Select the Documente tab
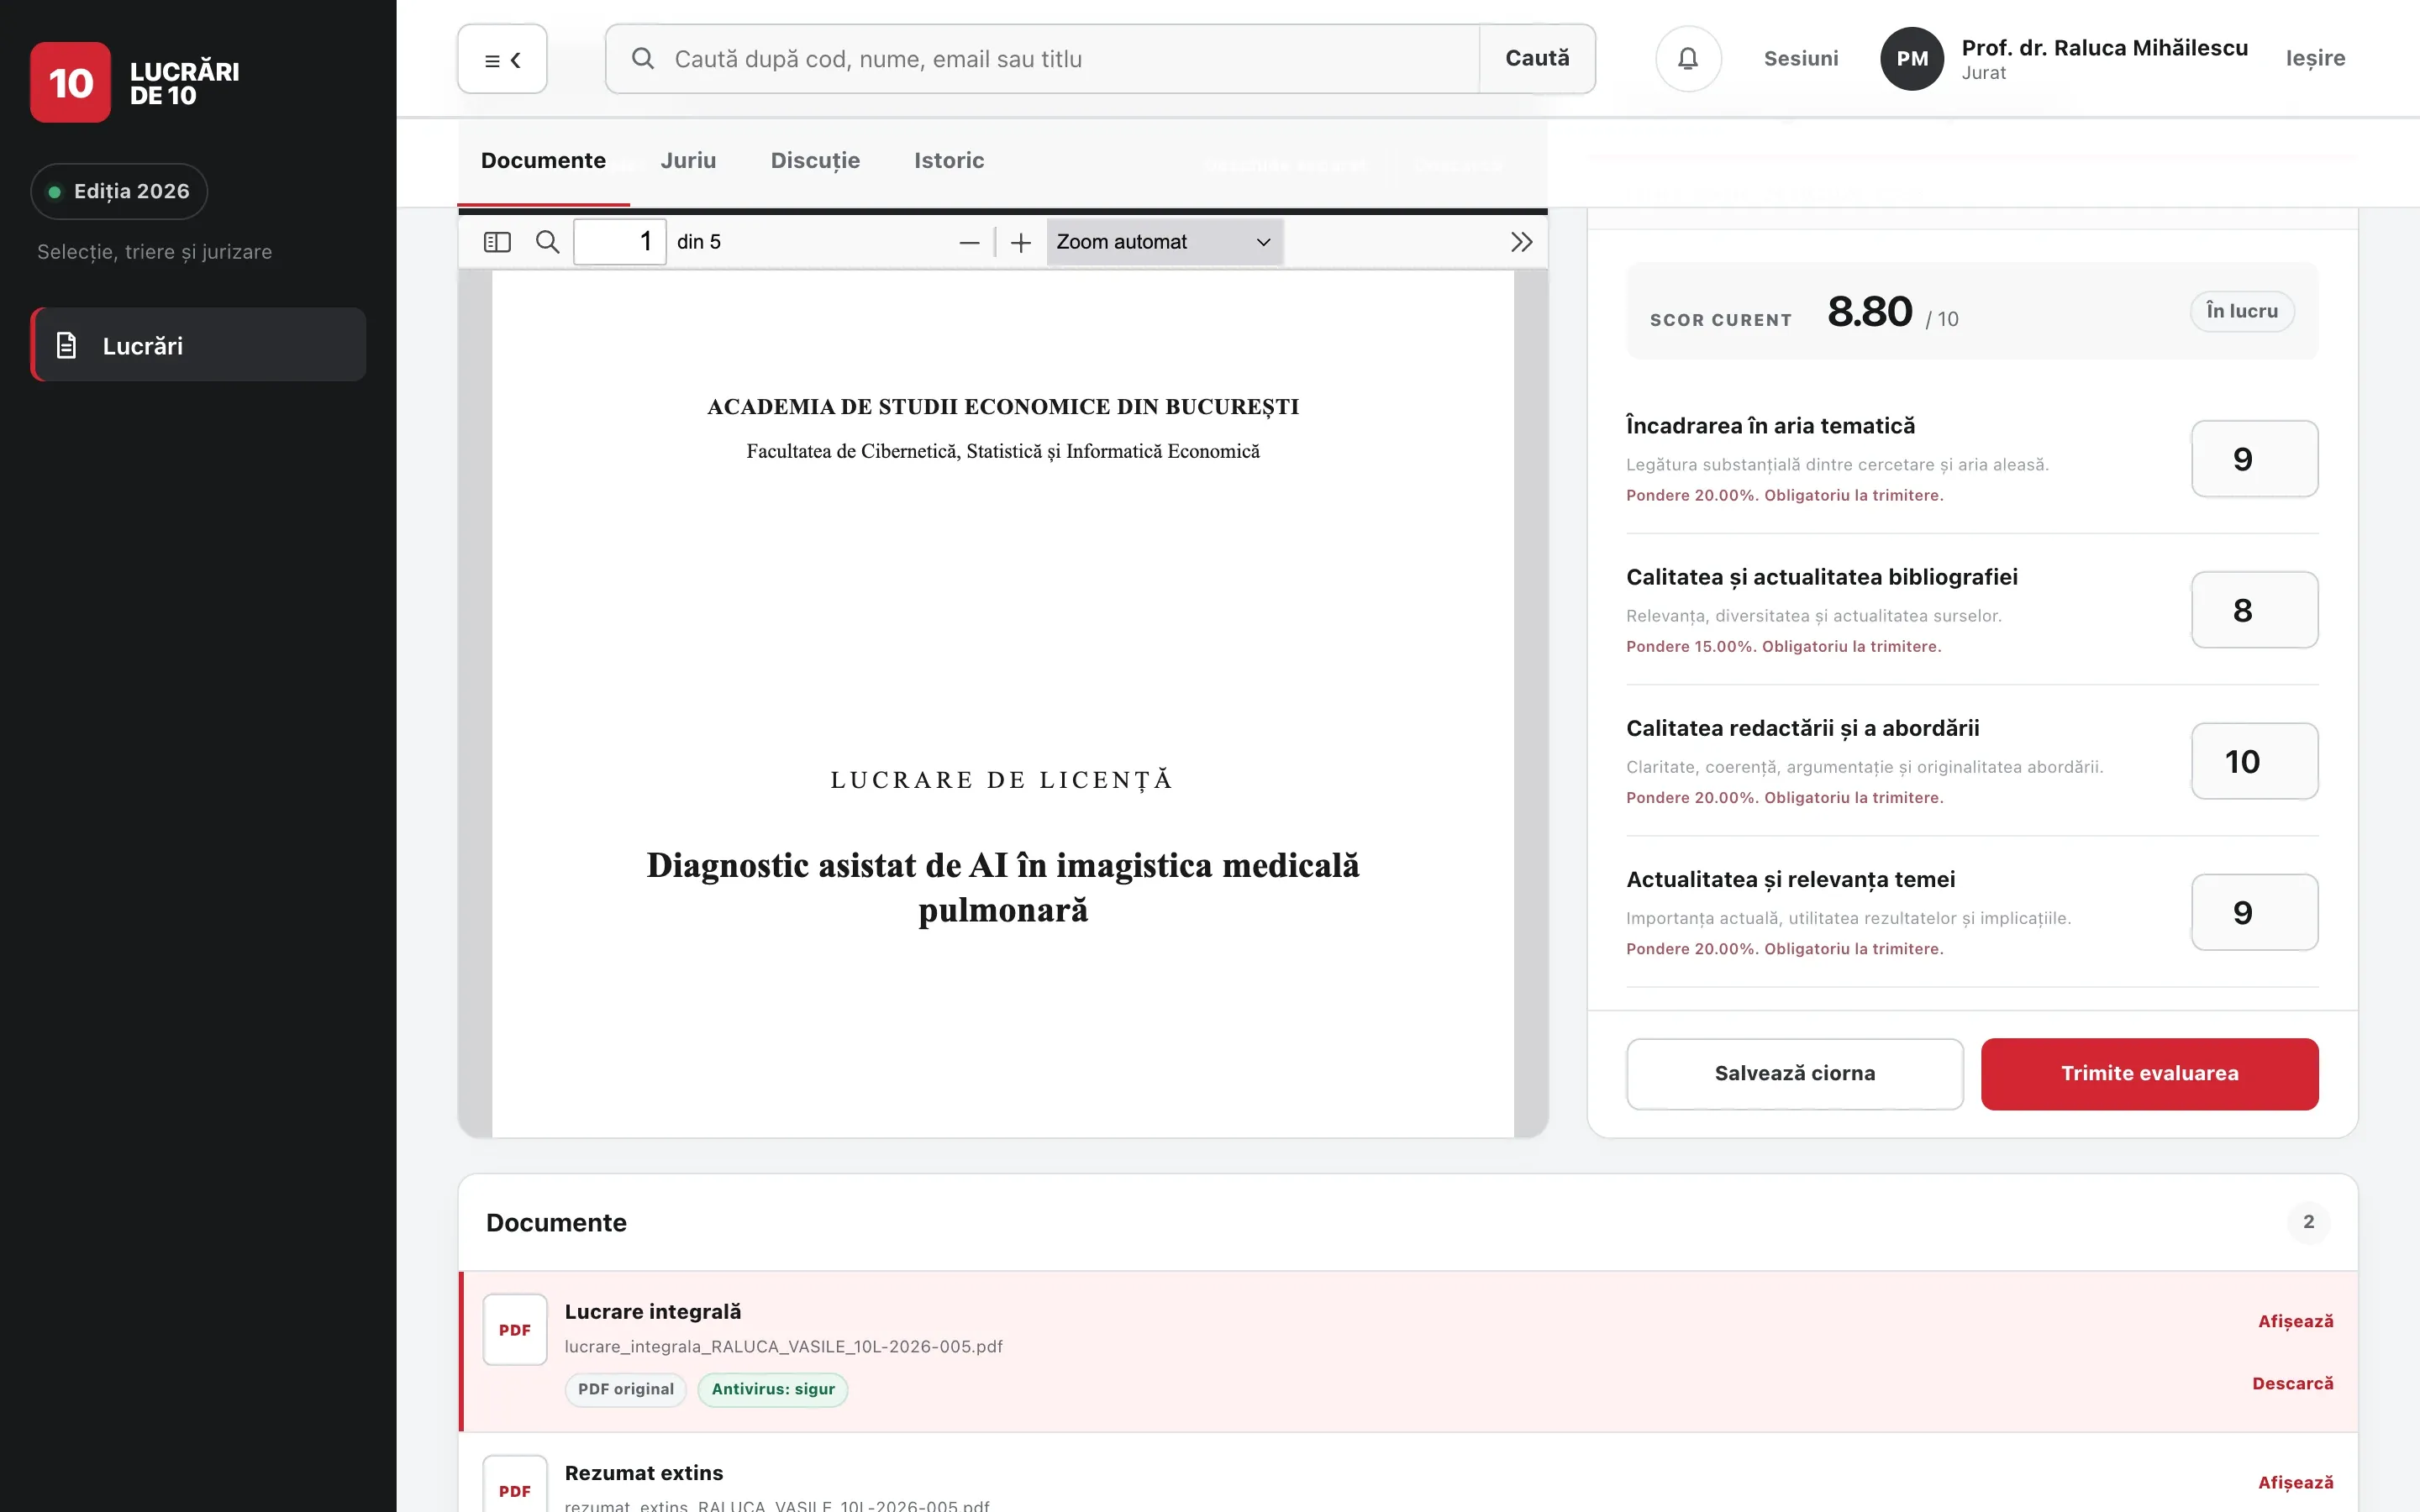This screenshot has width=2420, height=1512. 543,160
